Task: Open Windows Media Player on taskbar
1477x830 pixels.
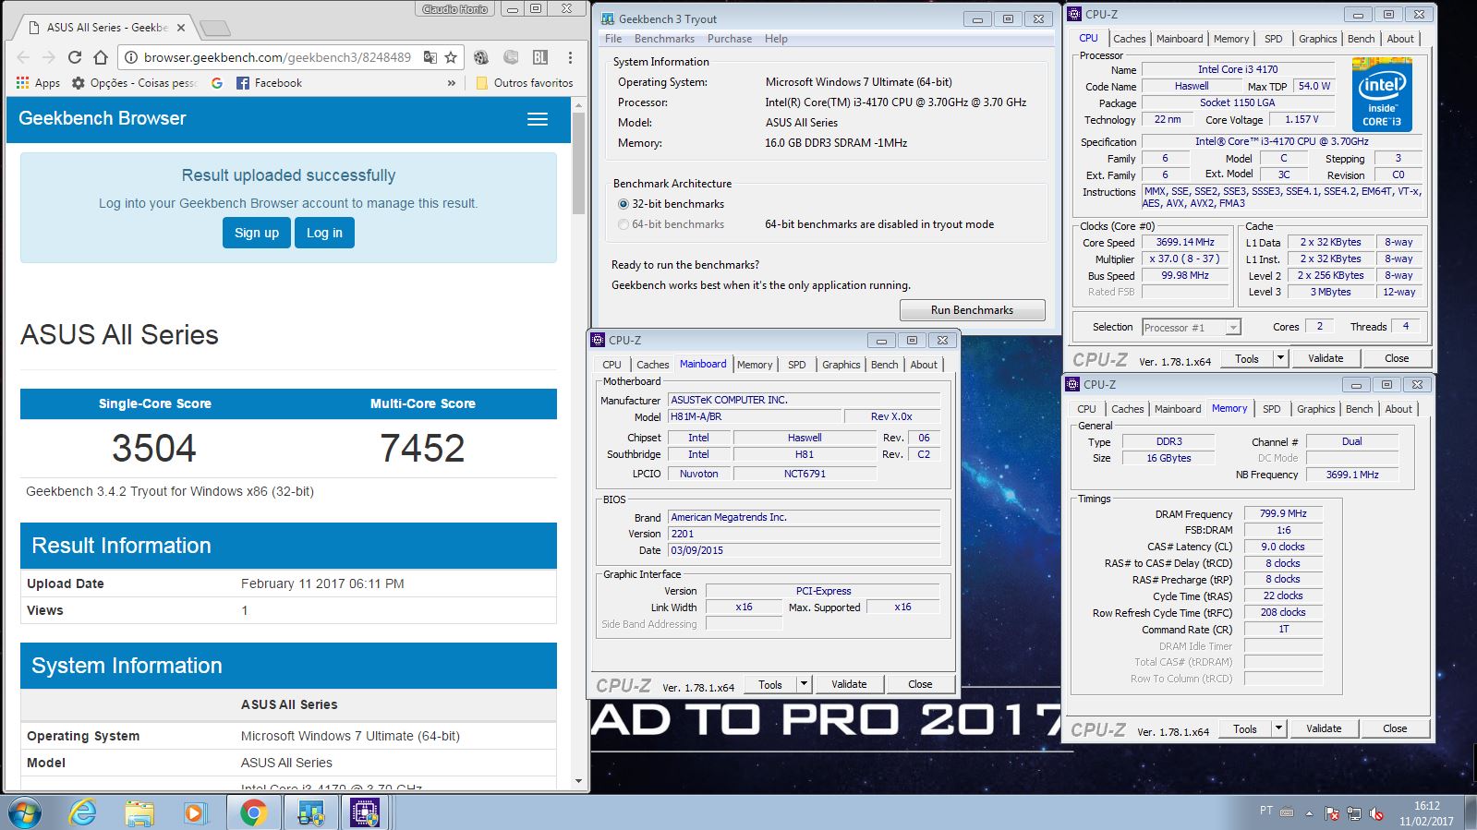Action: coord(194,812)
